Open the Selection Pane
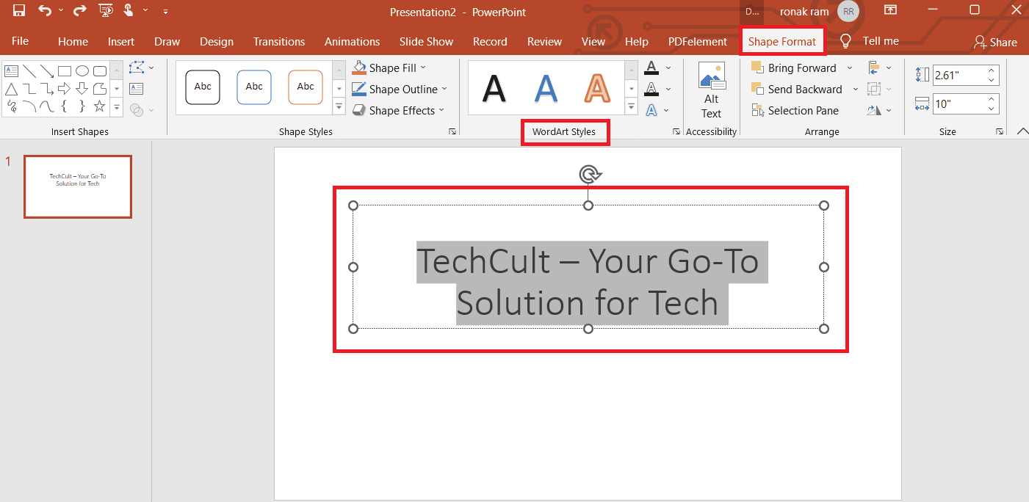Viewport: 1029px width, 502px height. coord(795,110)
